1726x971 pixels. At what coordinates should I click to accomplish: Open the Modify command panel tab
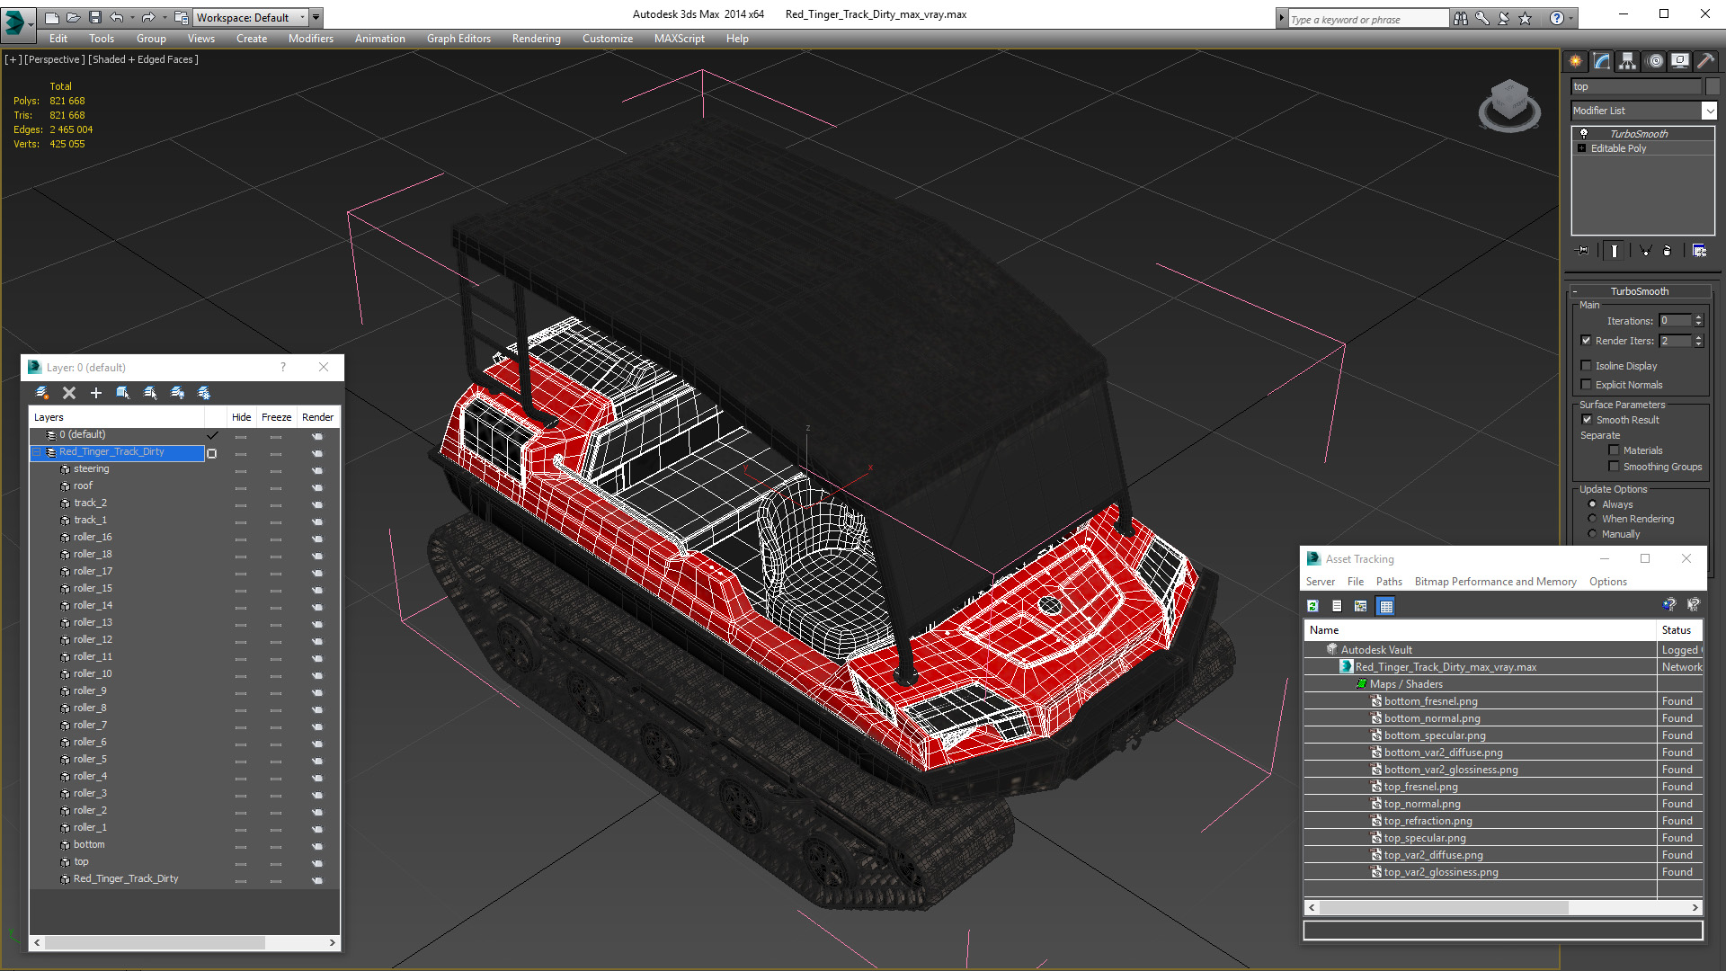click(x=1602, y=61)
